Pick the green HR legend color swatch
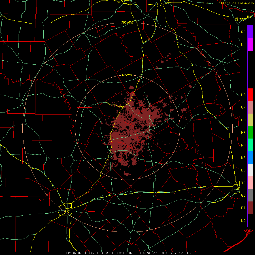Screen dimensions: 255x255 (x=250, y=133)
